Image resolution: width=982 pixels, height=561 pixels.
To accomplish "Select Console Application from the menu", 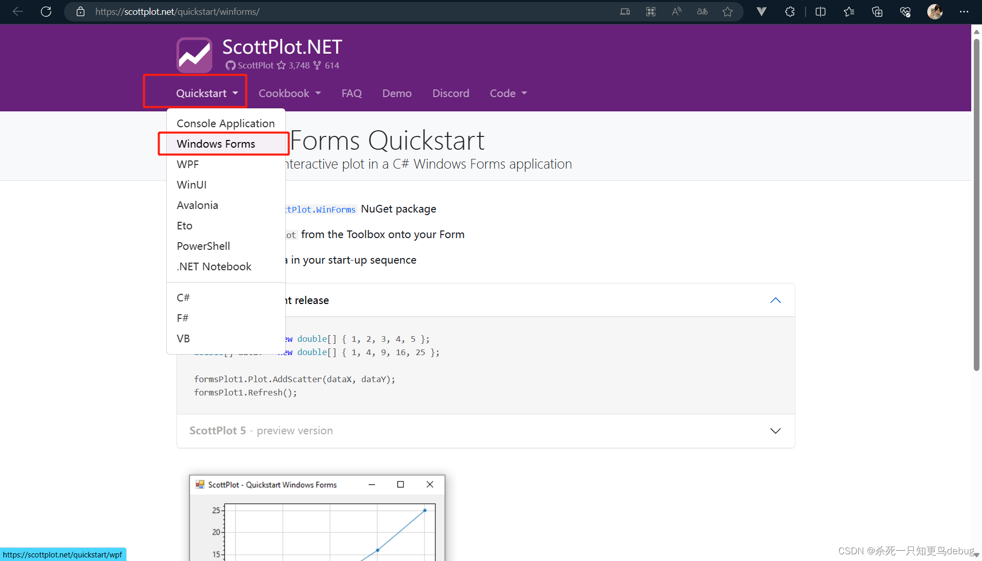I will point(226,123).
